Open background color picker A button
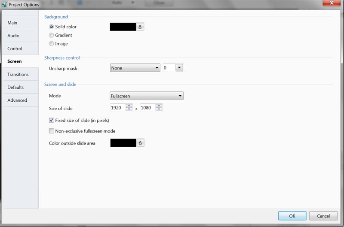The image size is (344, 227). 140,27
